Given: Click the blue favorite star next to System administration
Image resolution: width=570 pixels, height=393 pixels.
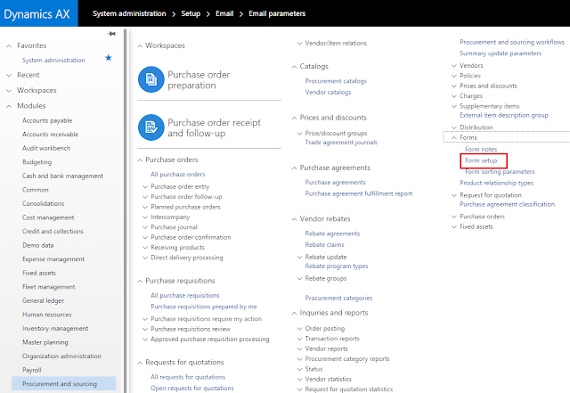Looking at the screenshot, I should (109, 58).
